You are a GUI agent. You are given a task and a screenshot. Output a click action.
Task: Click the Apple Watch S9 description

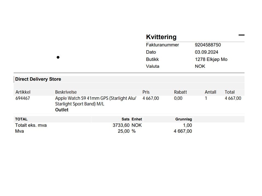[96, 101]
